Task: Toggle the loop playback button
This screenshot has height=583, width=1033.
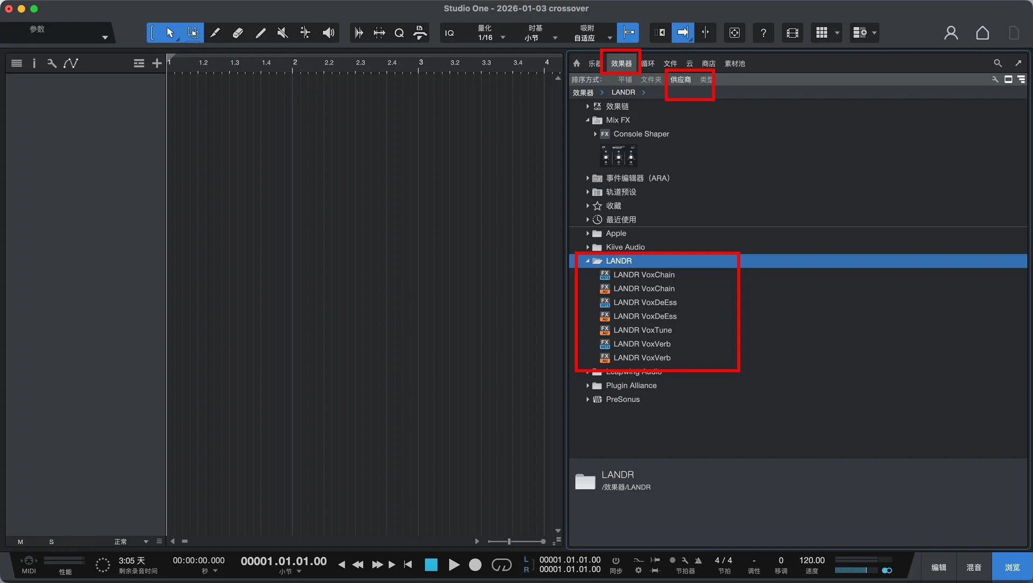Action: coord(501,565)
